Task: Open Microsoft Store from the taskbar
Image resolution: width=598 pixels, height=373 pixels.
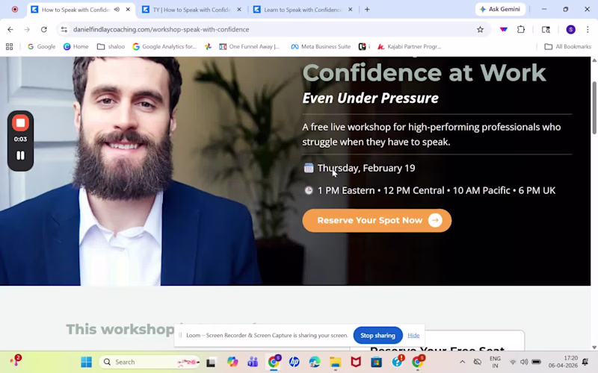Action: coord(377,362)
